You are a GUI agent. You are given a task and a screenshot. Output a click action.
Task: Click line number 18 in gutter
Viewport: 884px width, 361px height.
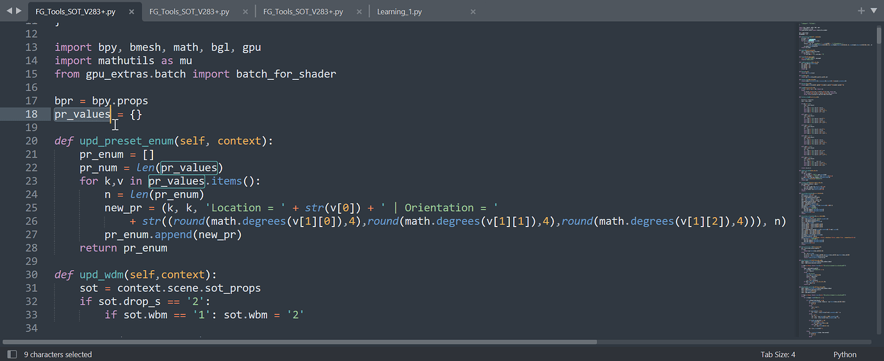[x=31, y=114]
